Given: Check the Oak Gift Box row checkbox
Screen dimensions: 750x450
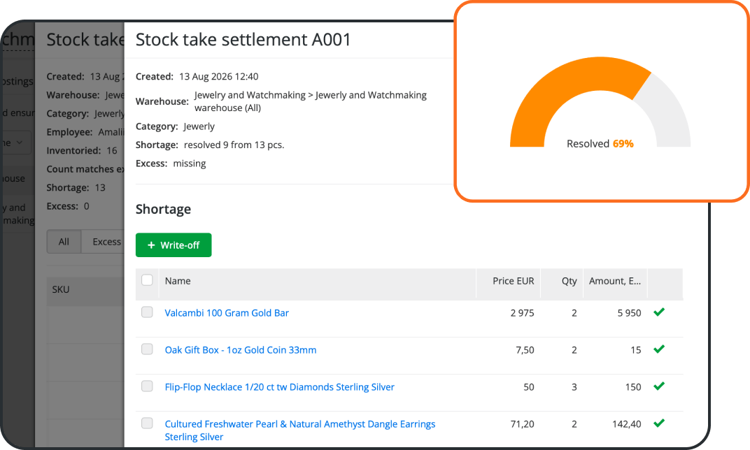Looking at the screenshot, I should 148,349.
